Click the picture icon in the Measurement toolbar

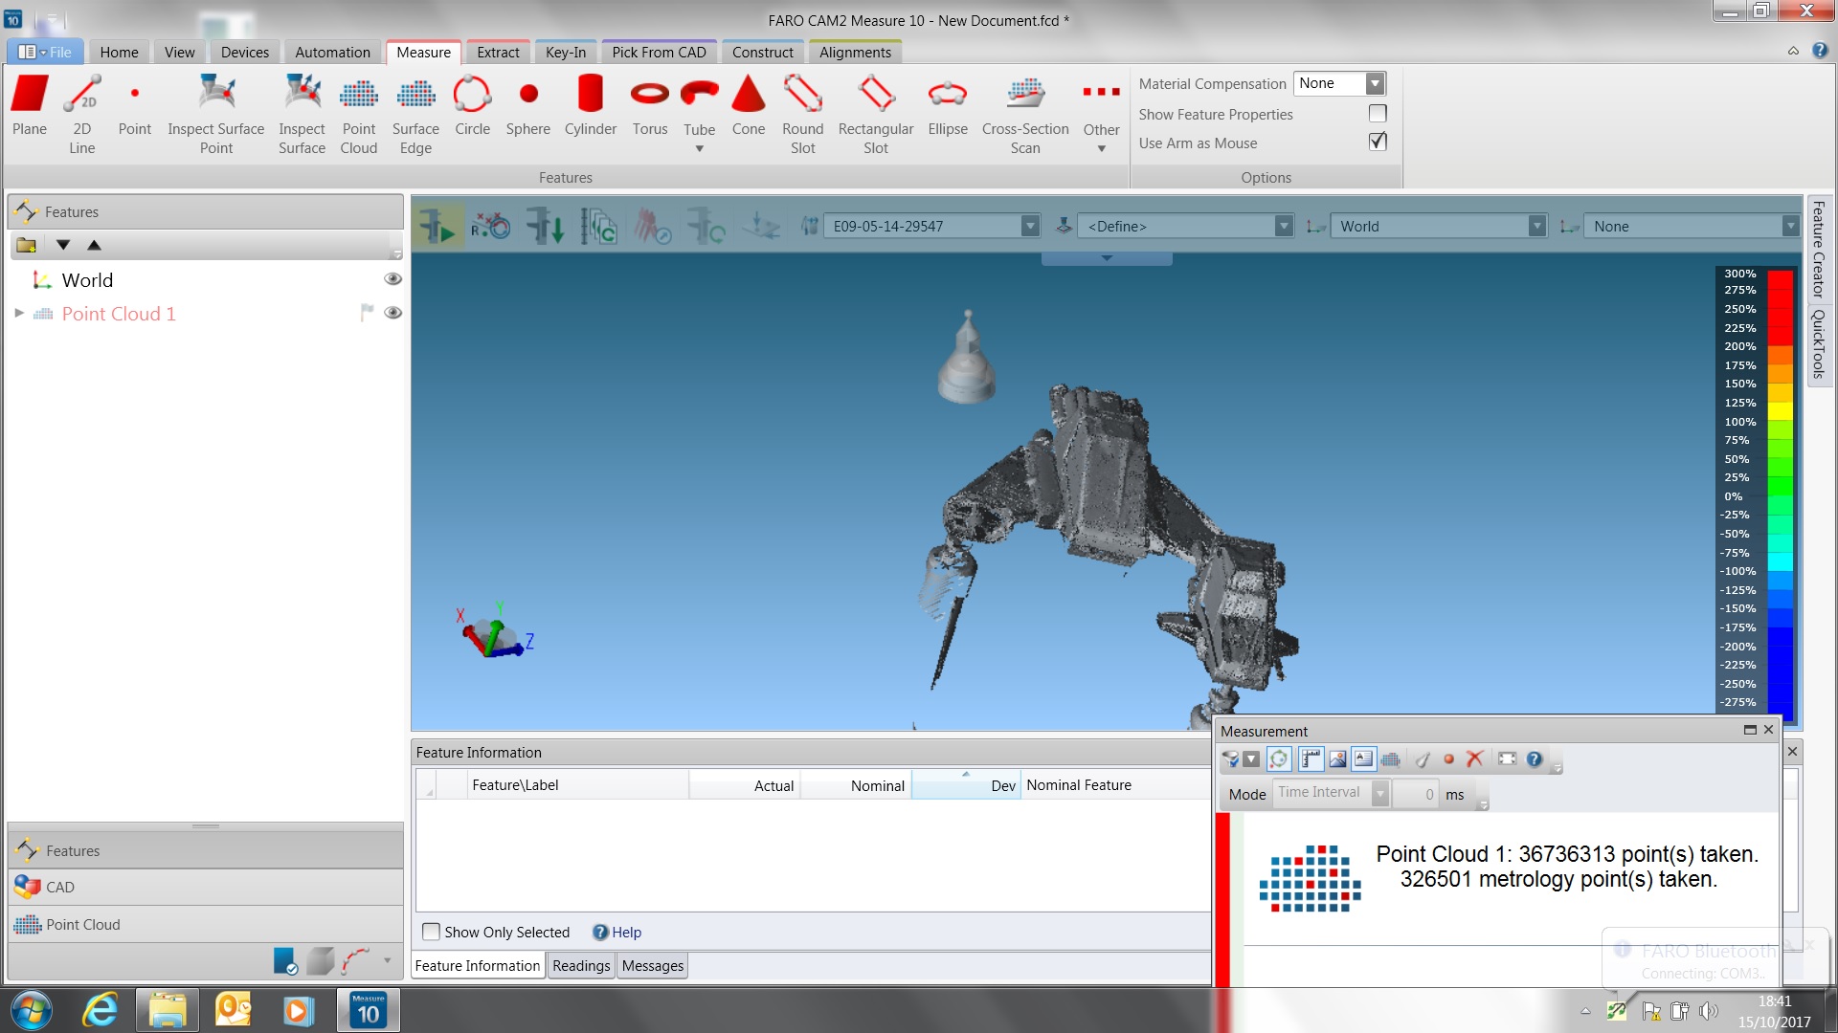pos(1338,759)
